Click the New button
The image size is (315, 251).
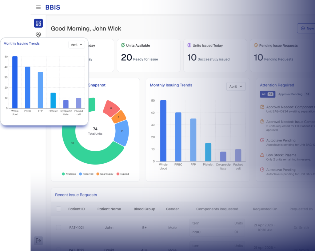point(306,28)
